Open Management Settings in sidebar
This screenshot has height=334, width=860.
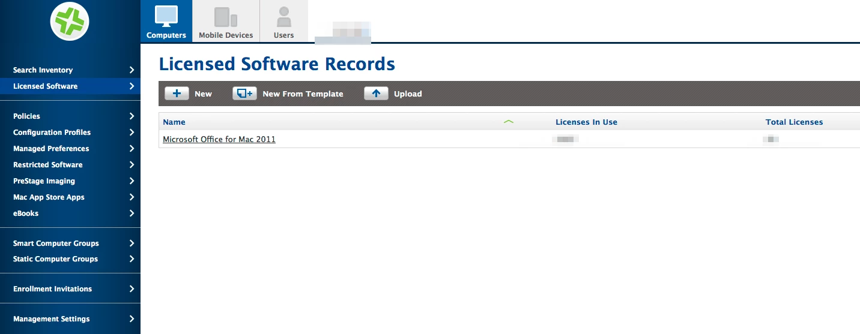tap(51, 319)
